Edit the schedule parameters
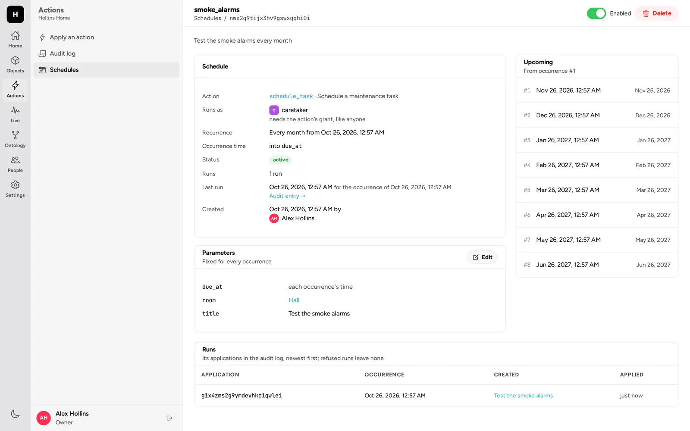This screenshot has height=431, width=690. click(x=482, y=257)
